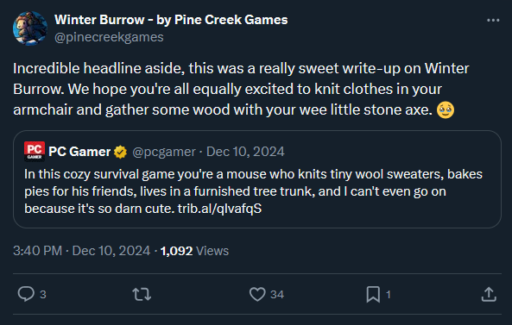The height and width of the screenshot is (325, 512).
Task: Click the 34 likes count
Action: point(277,295)
